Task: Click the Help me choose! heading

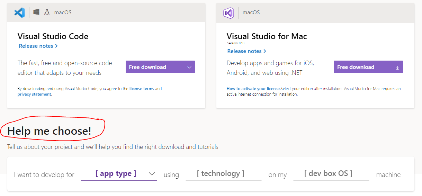Action: (x=49, y=131)
